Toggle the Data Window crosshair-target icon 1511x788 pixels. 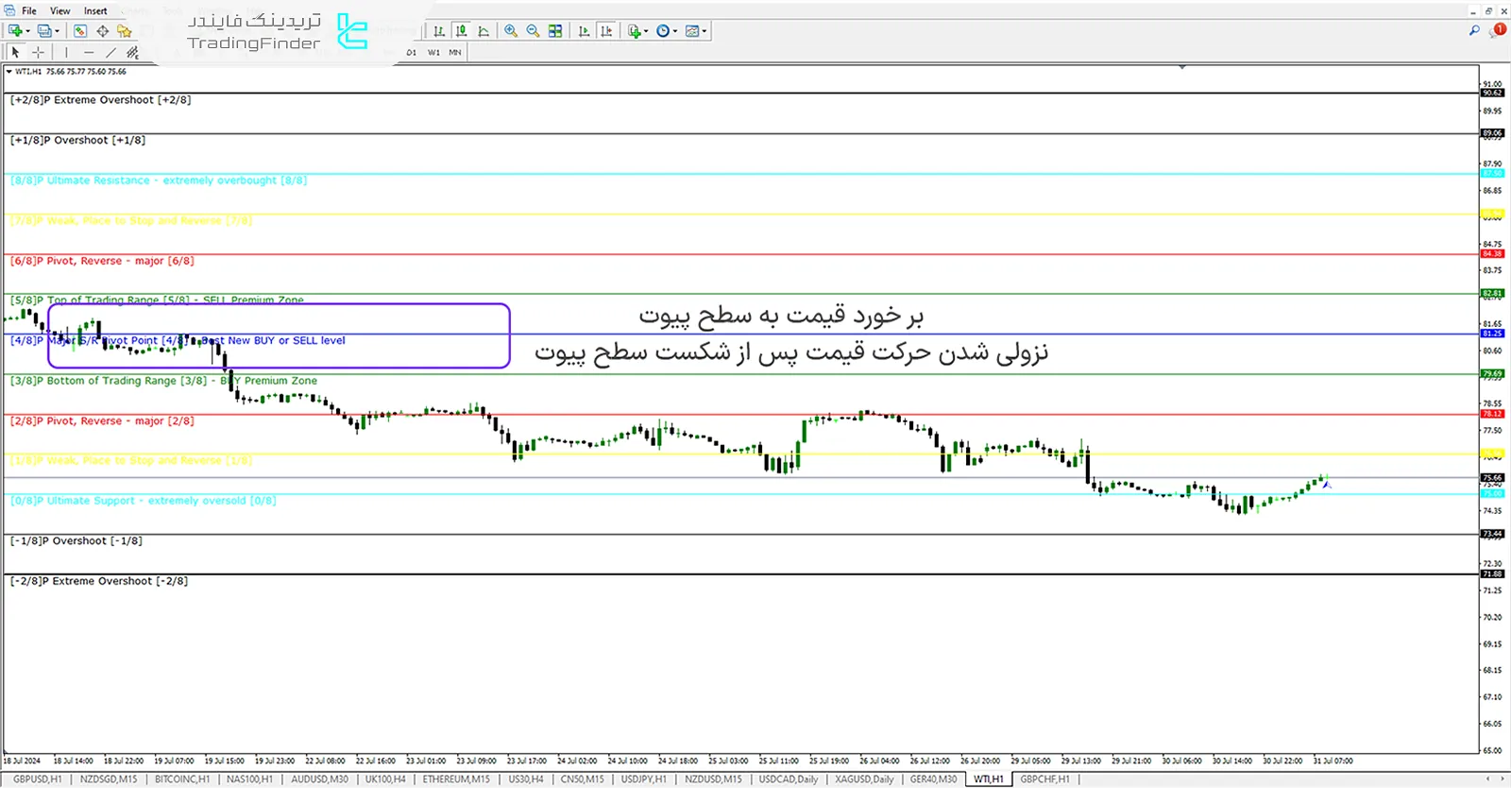click(x=102, y=31)
